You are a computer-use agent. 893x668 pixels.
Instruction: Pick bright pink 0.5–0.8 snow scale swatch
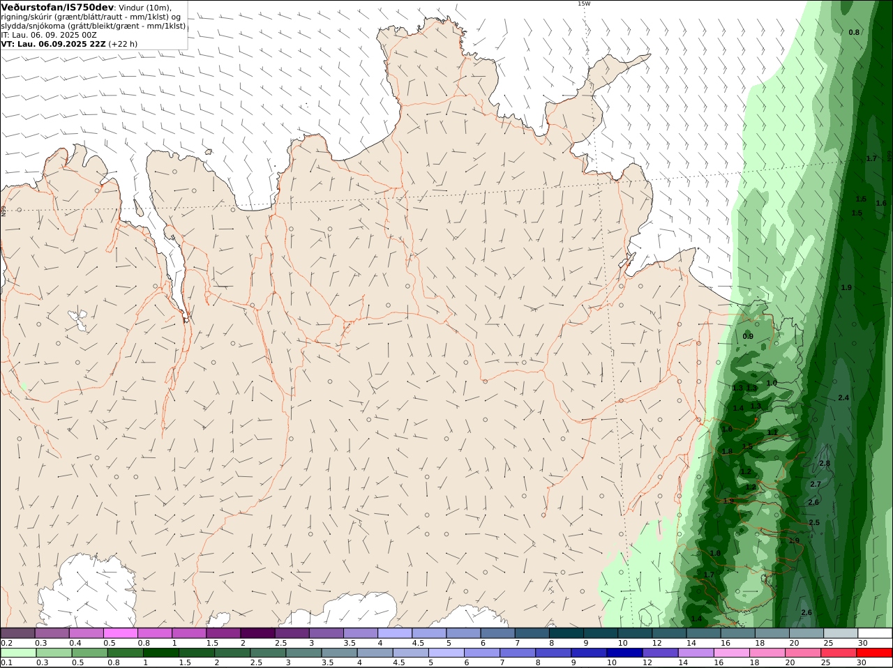121,632
